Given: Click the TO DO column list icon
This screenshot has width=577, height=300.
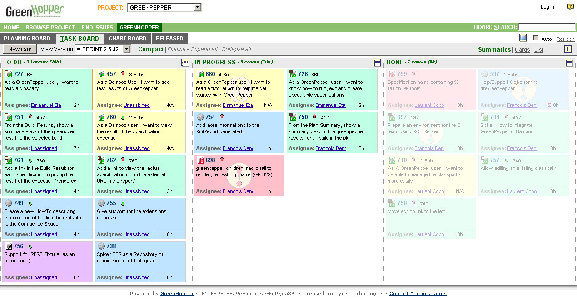Looking at the screenshot, I should tap(185, 63).
